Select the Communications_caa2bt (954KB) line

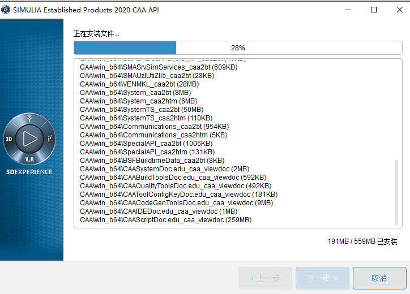(154, 127)
